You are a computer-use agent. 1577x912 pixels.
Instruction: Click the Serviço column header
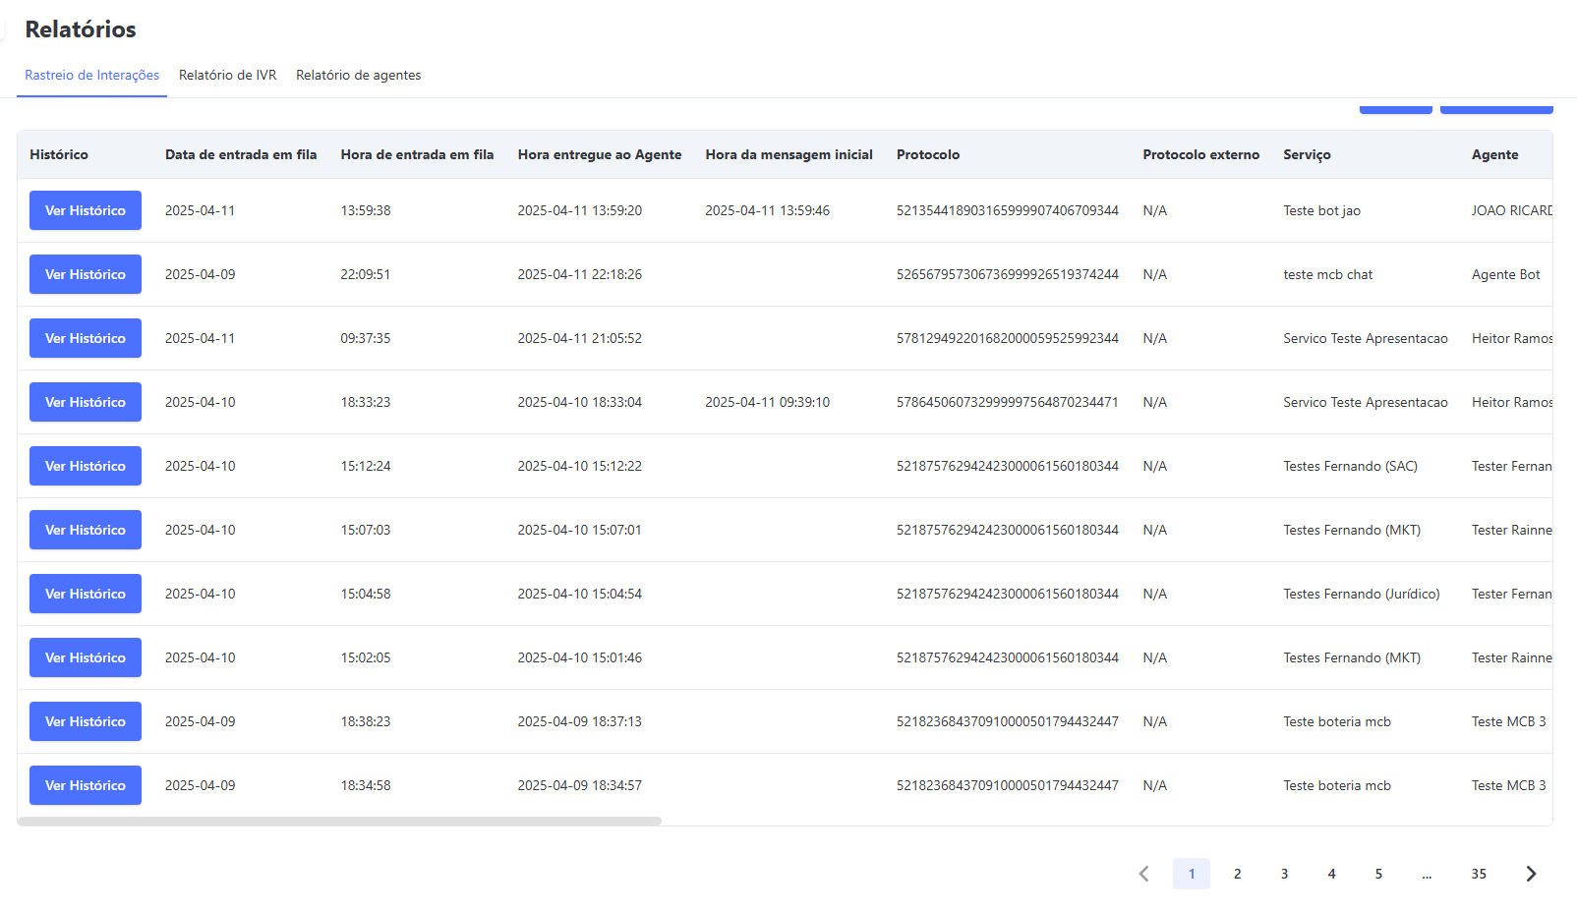1307,154
